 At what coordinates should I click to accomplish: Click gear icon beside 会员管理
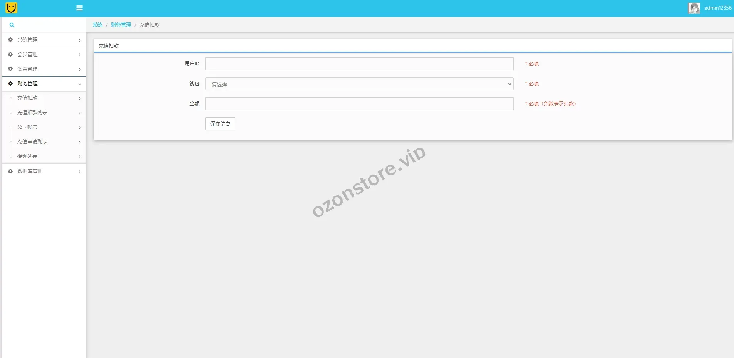tap(10, 54)
